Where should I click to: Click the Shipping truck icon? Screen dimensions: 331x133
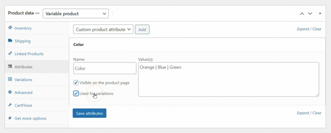coord(10,41)
